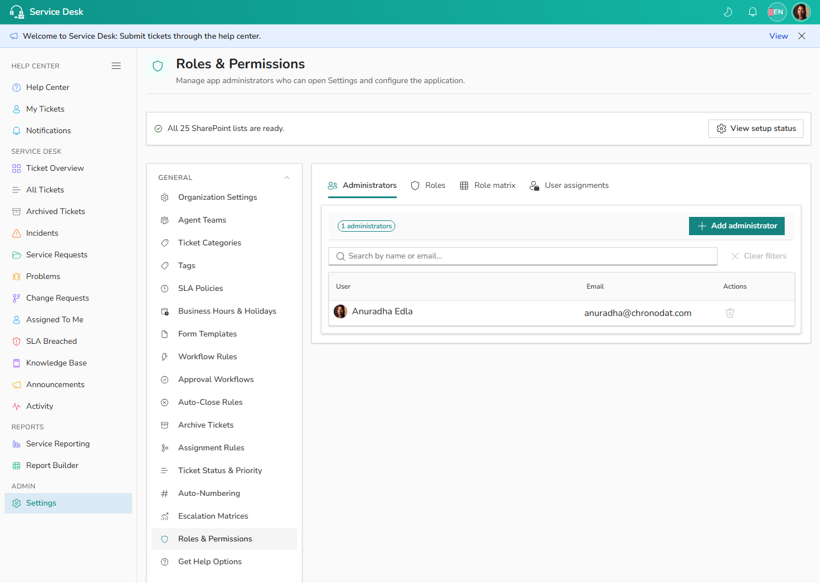
Task: Click the Announcements megaphone icon
Action: (17, 384)
